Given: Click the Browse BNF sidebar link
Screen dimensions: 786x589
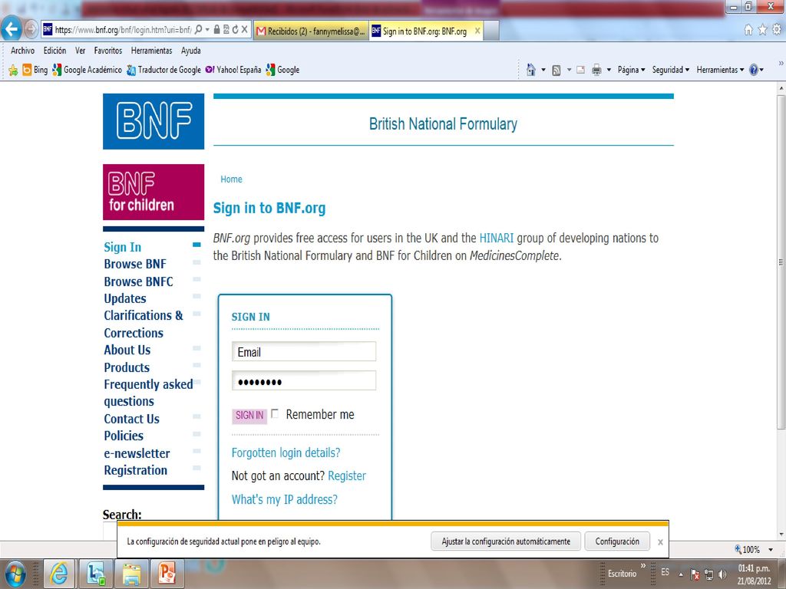Looking at the screenshot, I should coord(135,264).
